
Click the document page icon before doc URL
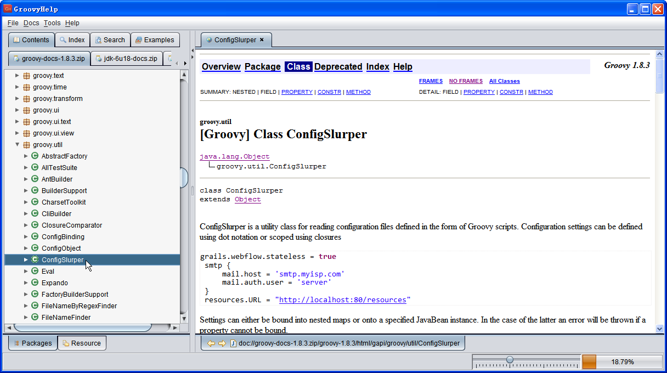coord(233,343)
